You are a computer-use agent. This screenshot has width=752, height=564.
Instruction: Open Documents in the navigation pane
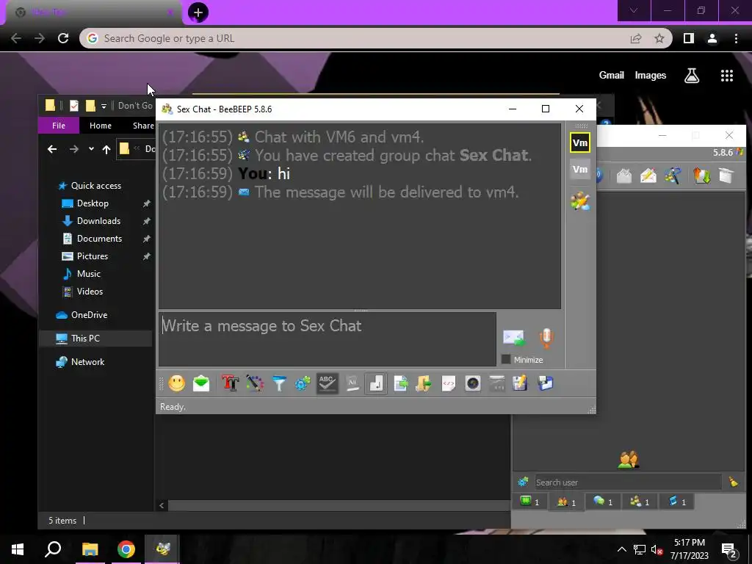pos(99,239)
